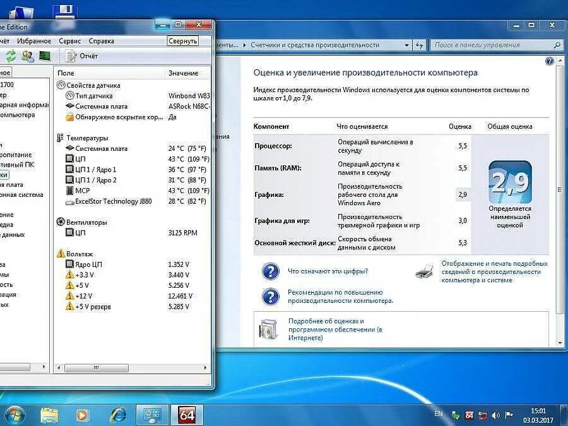Select the Свойства датчика group row

pyautogui.click(x=89, y=85)
